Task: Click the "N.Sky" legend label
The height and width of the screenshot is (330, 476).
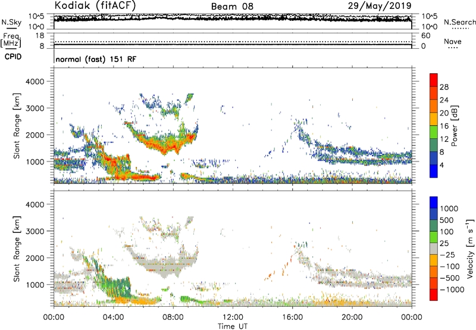Action: pyautogui.click(x=11, y=22)
